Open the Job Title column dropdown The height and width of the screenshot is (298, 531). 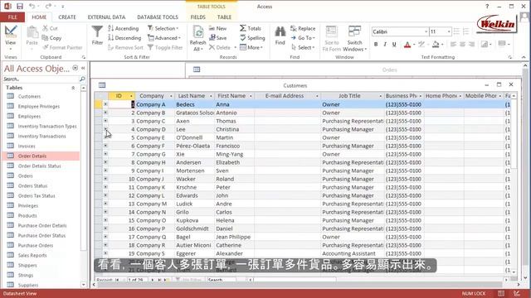coord(381,96)
